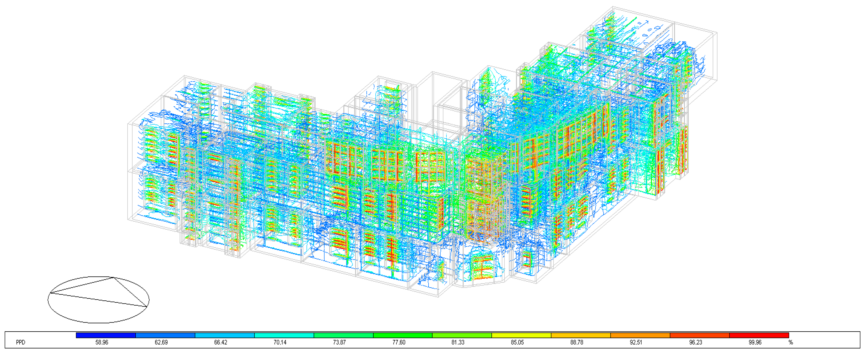Pick the cyan 70.14 legend segment
The width and height of the screenshot is (864, 354).
284,335
